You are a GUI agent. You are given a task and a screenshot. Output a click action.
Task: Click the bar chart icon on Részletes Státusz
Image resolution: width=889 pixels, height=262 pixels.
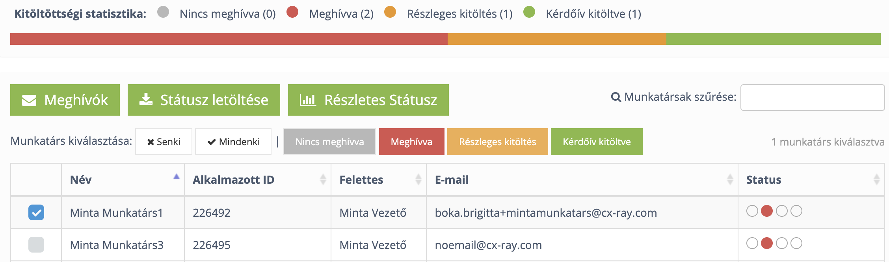coord(308,100)
